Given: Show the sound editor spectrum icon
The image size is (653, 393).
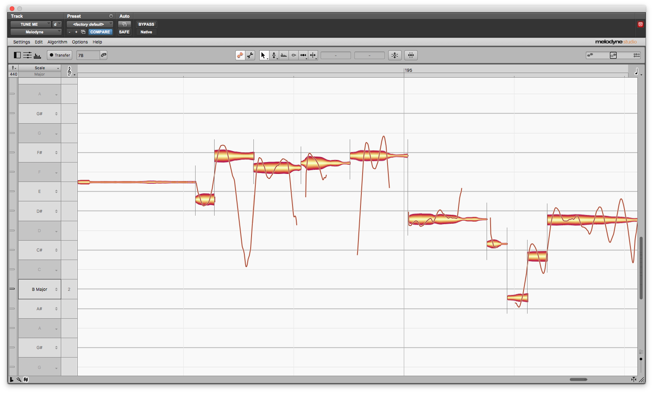Looking at the screenshot, I should (37, 55).
